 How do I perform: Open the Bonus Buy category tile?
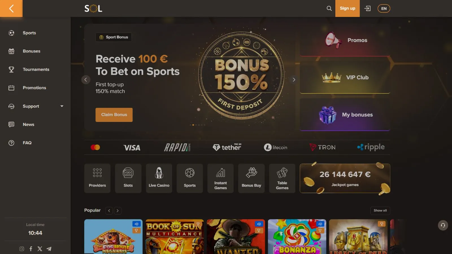tap(251, 178)
